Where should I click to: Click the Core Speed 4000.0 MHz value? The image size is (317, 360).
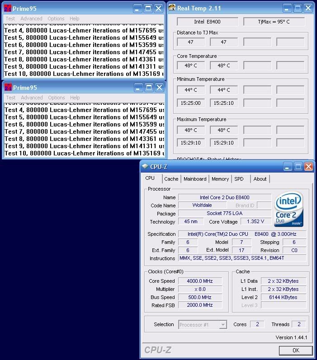coord(200,281)
